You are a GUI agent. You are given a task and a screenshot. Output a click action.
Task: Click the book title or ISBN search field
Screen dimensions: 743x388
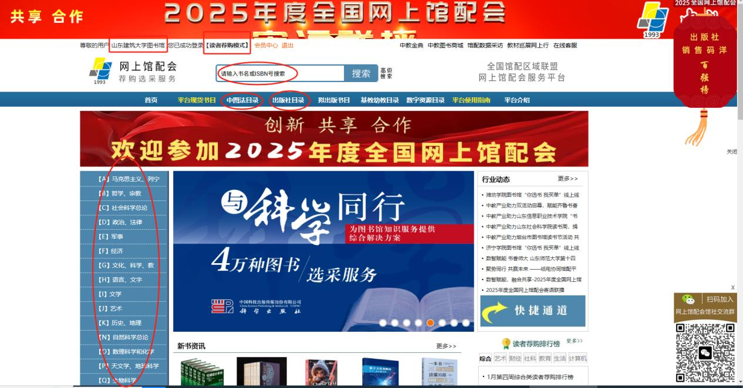click(x=280, y=74)
